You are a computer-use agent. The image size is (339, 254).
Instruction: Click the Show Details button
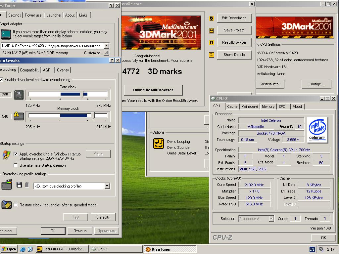point(234,55)
